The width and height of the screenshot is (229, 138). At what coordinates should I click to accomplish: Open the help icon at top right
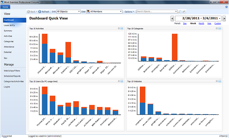click(227, 7)
